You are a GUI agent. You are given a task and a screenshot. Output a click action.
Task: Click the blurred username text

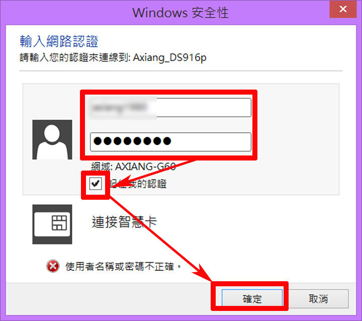click(119, 107)
